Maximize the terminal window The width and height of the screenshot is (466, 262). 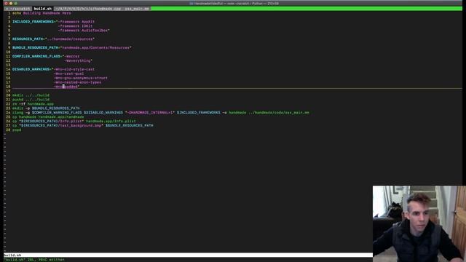click(16, 3)
